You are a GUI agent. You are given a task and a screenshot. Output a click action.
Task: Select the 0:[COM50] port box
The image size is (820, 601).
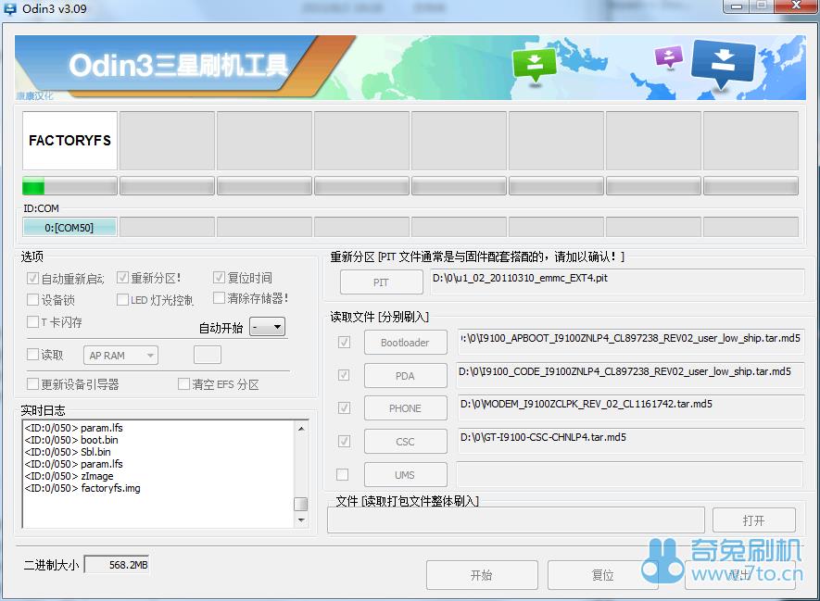pyautogui.click(x=69, y=228)
